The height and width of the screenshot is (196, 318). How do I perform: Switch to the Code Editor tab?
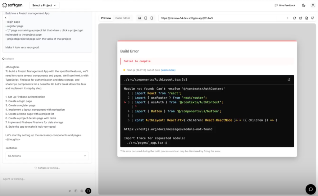tap(122, 18)
